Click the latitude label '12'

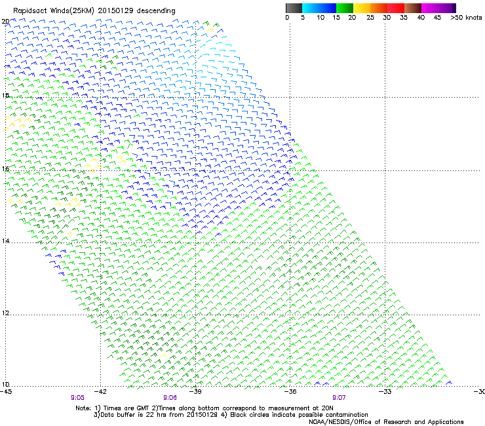(x=5, y=313)
